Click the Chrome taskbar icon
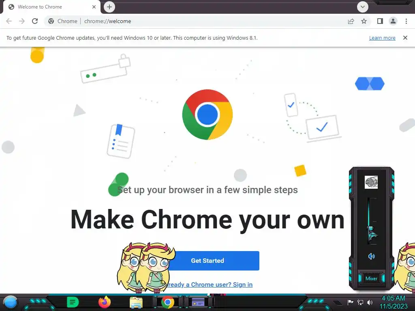The height and width of the screenshot is (311, 415). 167,302
